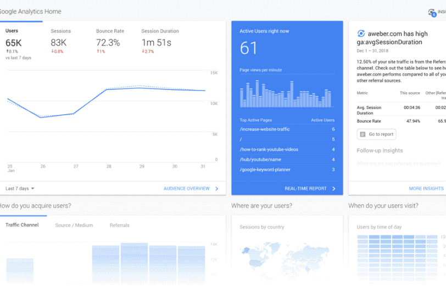Image resolution: width=446 pixels, height=288 pixels.
Task: Click the /increase-website-traffic active page row
Action: [x=287, y=129]
